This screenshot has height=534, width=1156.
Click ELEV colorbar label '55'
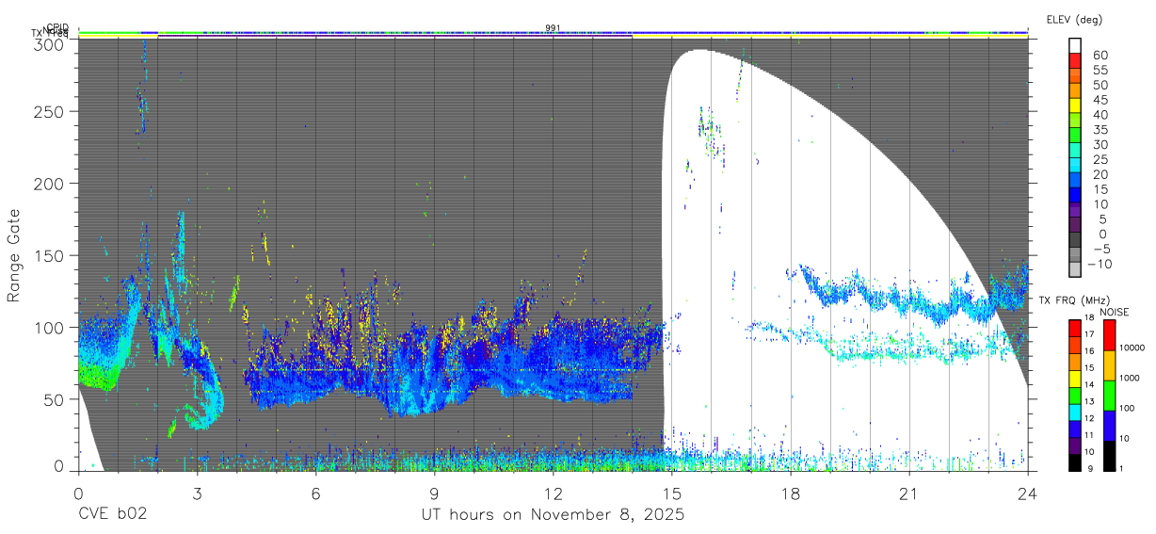pos(1100,71)
